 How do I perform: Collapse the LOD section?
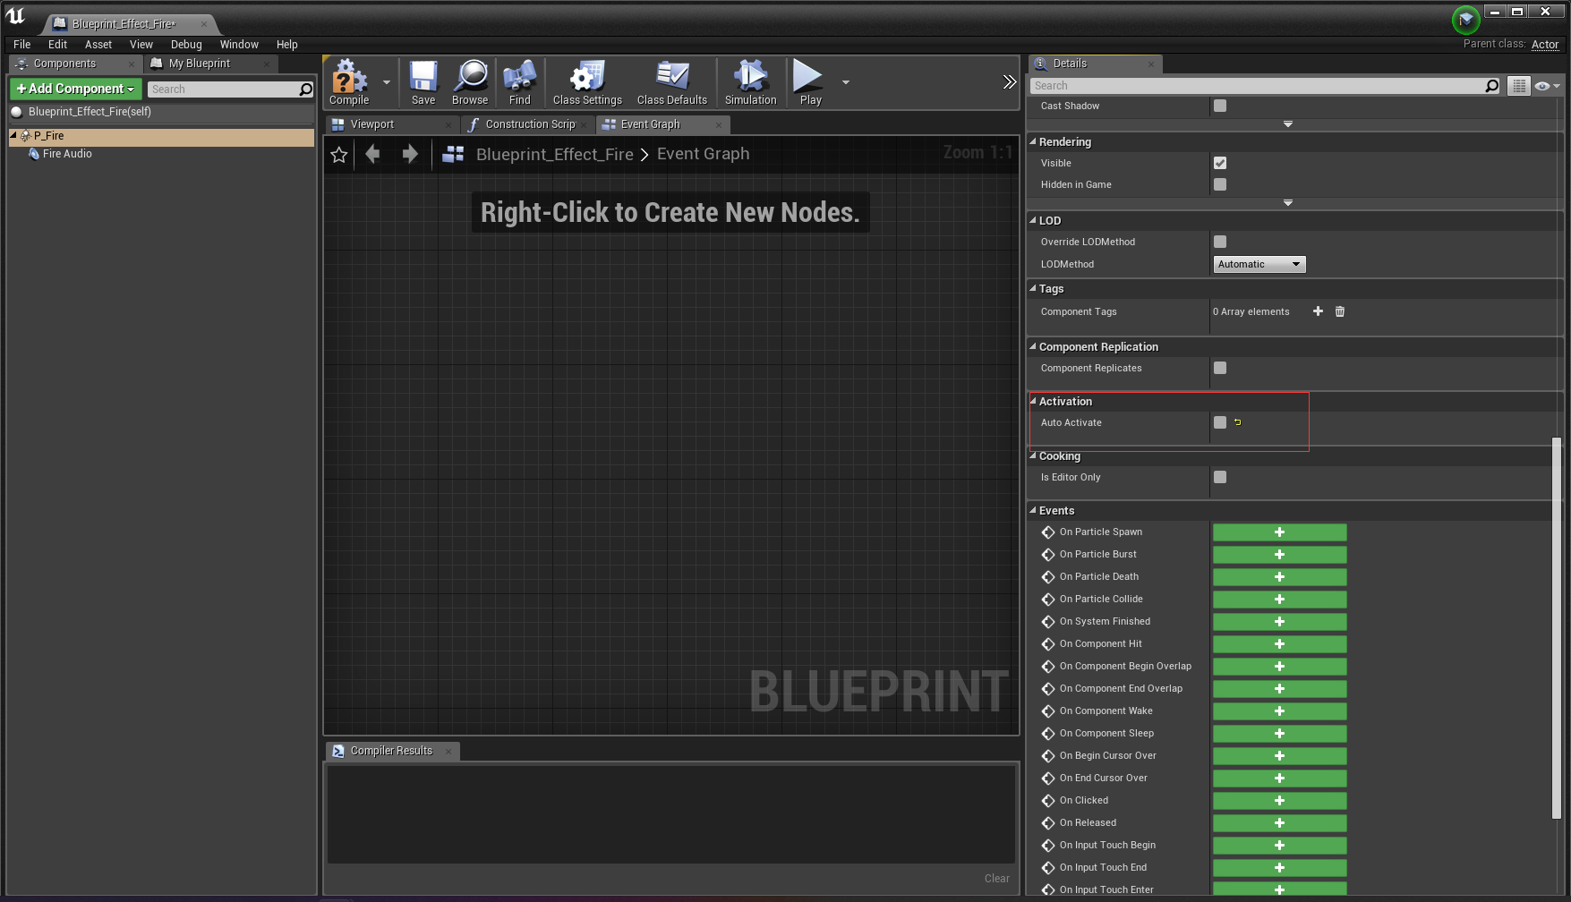tap(1033, 220)
